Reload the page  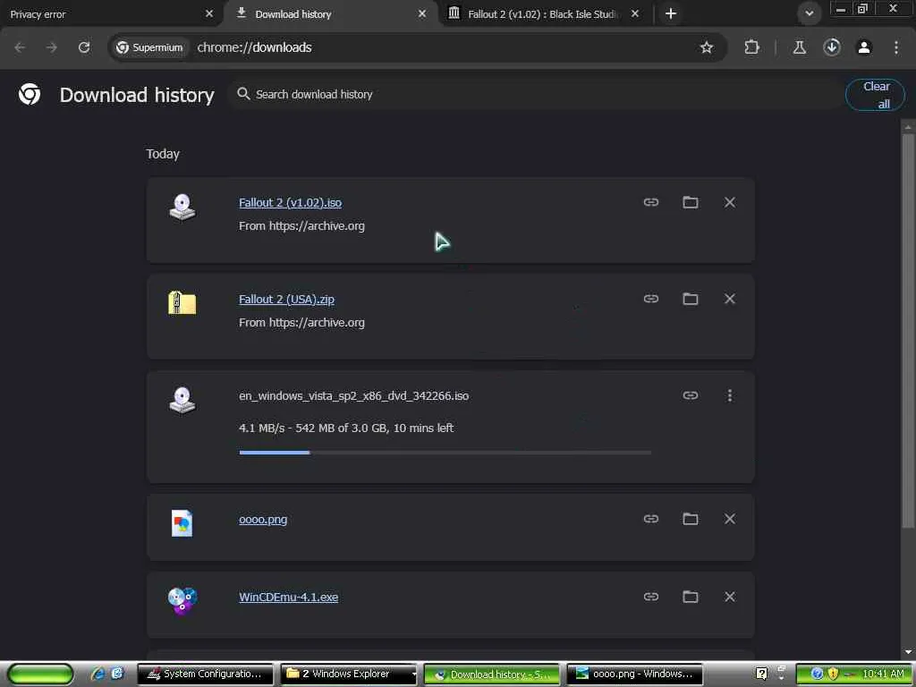84,47
